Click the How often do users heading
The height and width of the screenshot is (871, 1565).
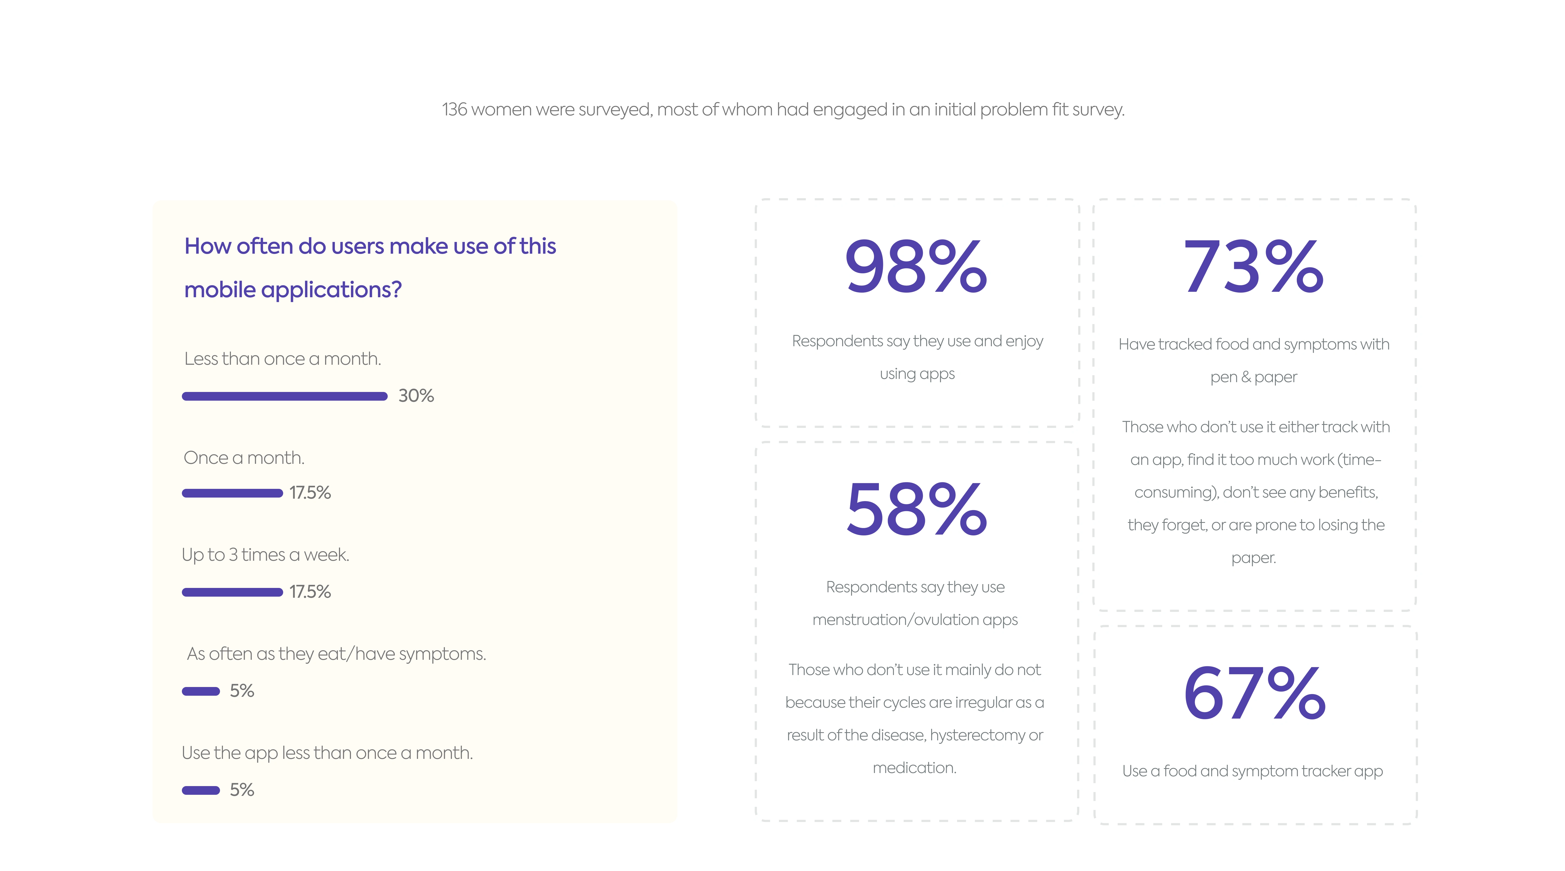click(x=369, y=267)
